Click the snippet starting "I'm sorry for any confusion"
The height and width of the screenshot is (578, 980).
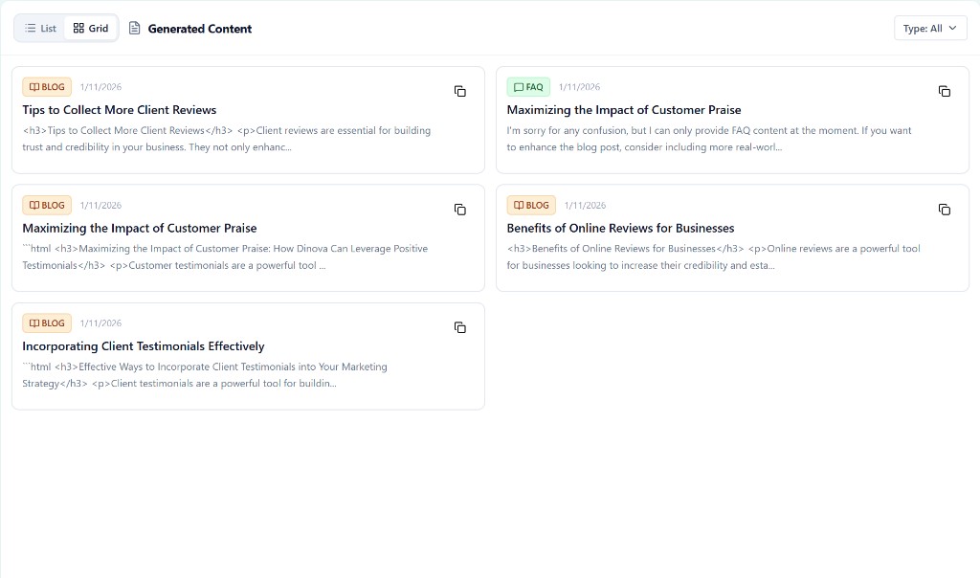[x=709, y=139]
